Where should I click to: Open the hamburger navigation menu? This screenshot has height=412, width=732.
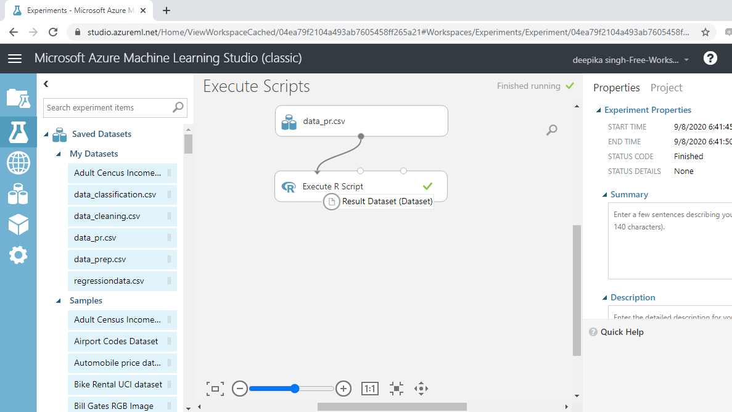[x=15, y=59]
